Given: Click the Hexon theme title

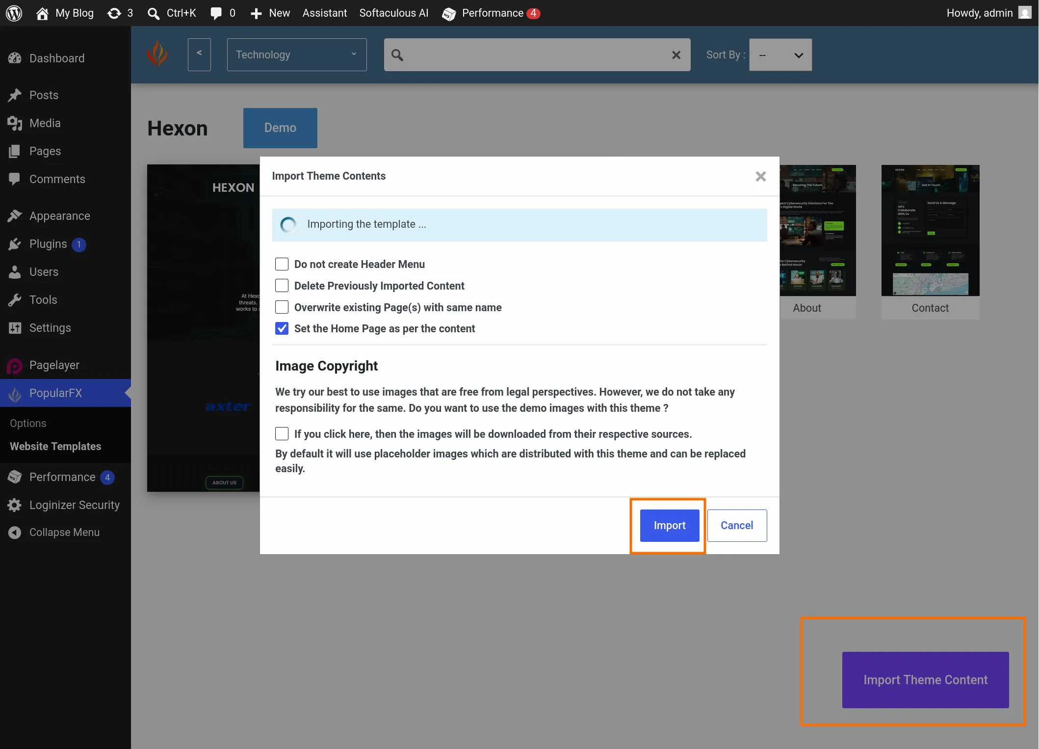Looking at the screenshot, I should (178, 129).
